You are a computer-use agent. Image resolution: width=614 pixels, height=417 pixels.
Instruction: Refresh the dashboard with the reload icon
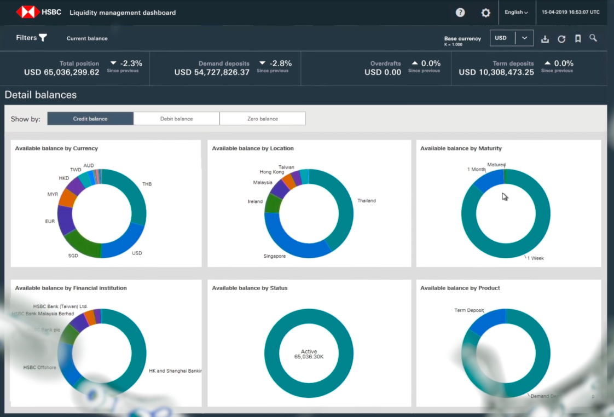click(561, 39)
